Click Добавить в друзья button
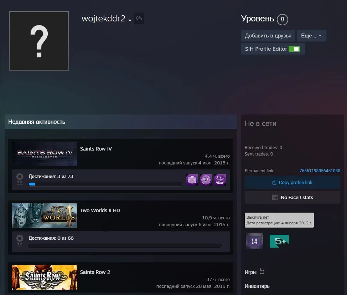The height and width of the screenshot is (295, 347). (268, 36)
